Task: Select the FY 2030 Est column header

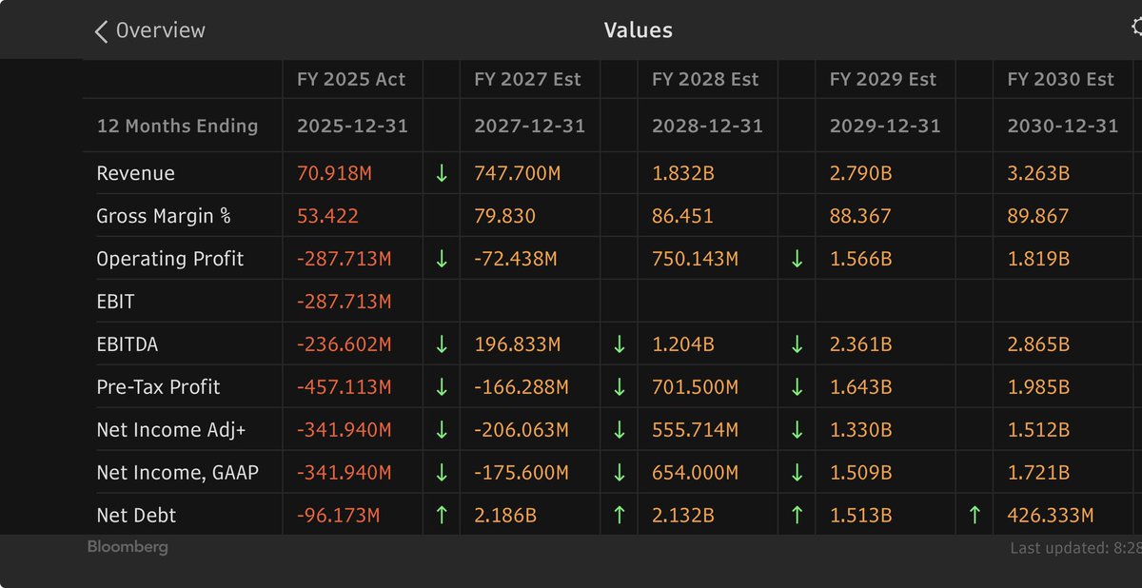Action: (1060, 80)
